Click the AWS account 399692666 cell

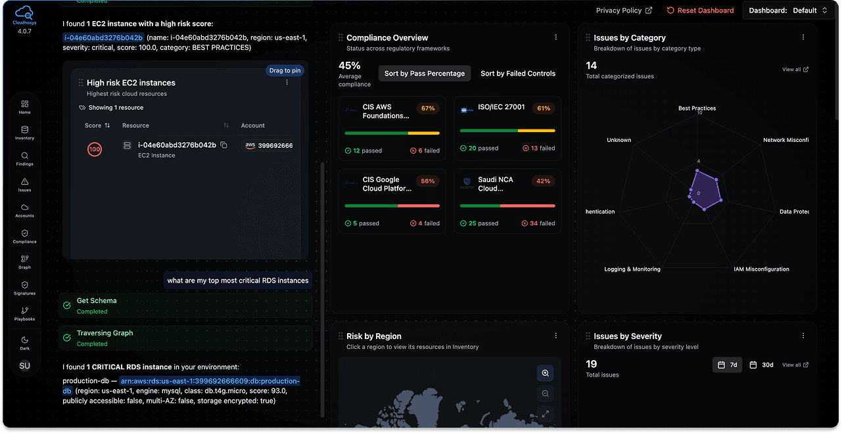pos(268,146)
